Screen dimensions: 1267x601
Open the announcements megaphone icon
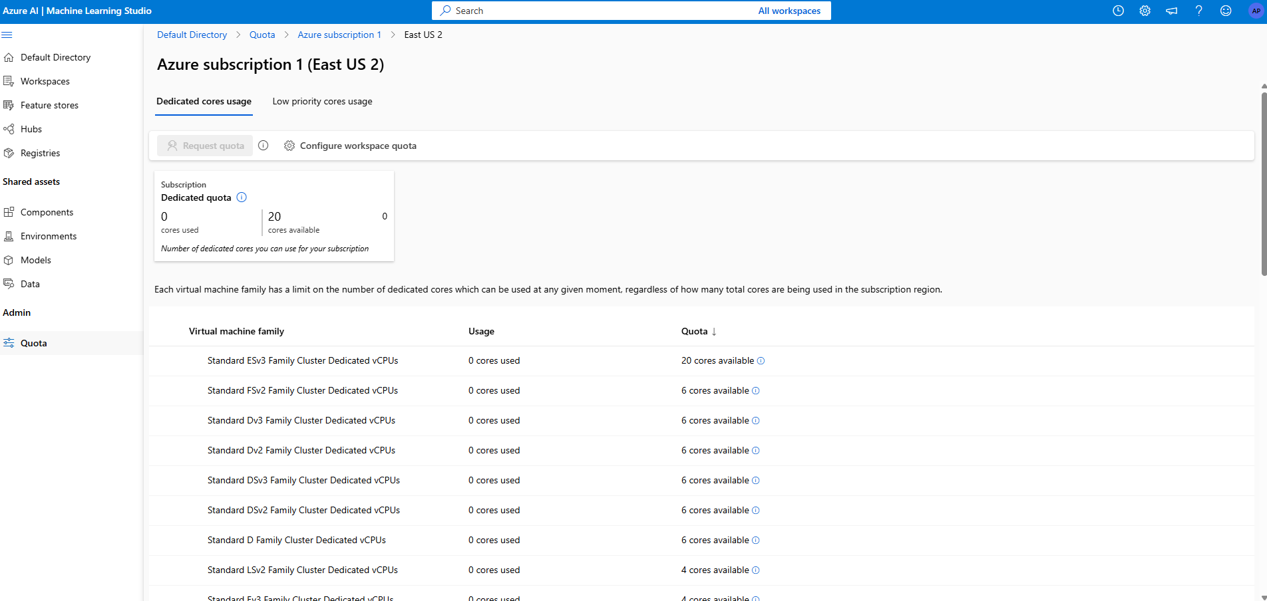[1172, 11]
